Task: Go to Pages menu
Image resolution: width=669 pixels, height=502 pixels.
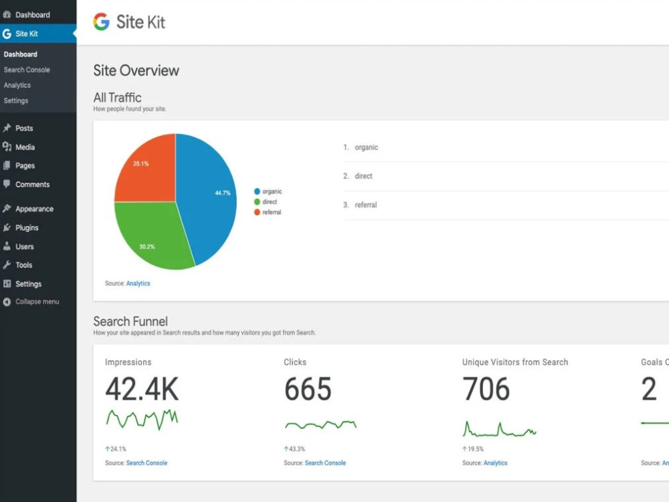Action: tap(38, 165)
